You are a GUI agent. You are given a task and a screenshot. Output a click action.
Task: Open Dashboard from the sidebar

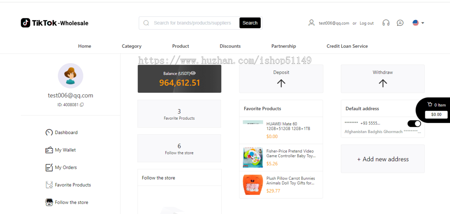pyautogui.click(x=61, y=132)
